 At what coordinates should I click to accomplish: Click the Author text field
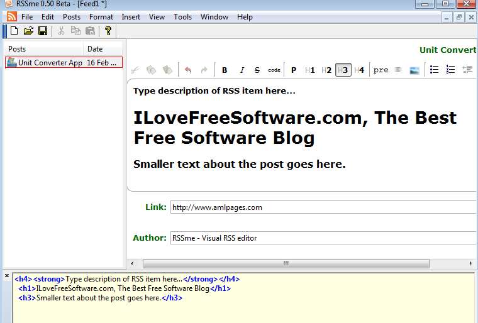click(323, 238)
